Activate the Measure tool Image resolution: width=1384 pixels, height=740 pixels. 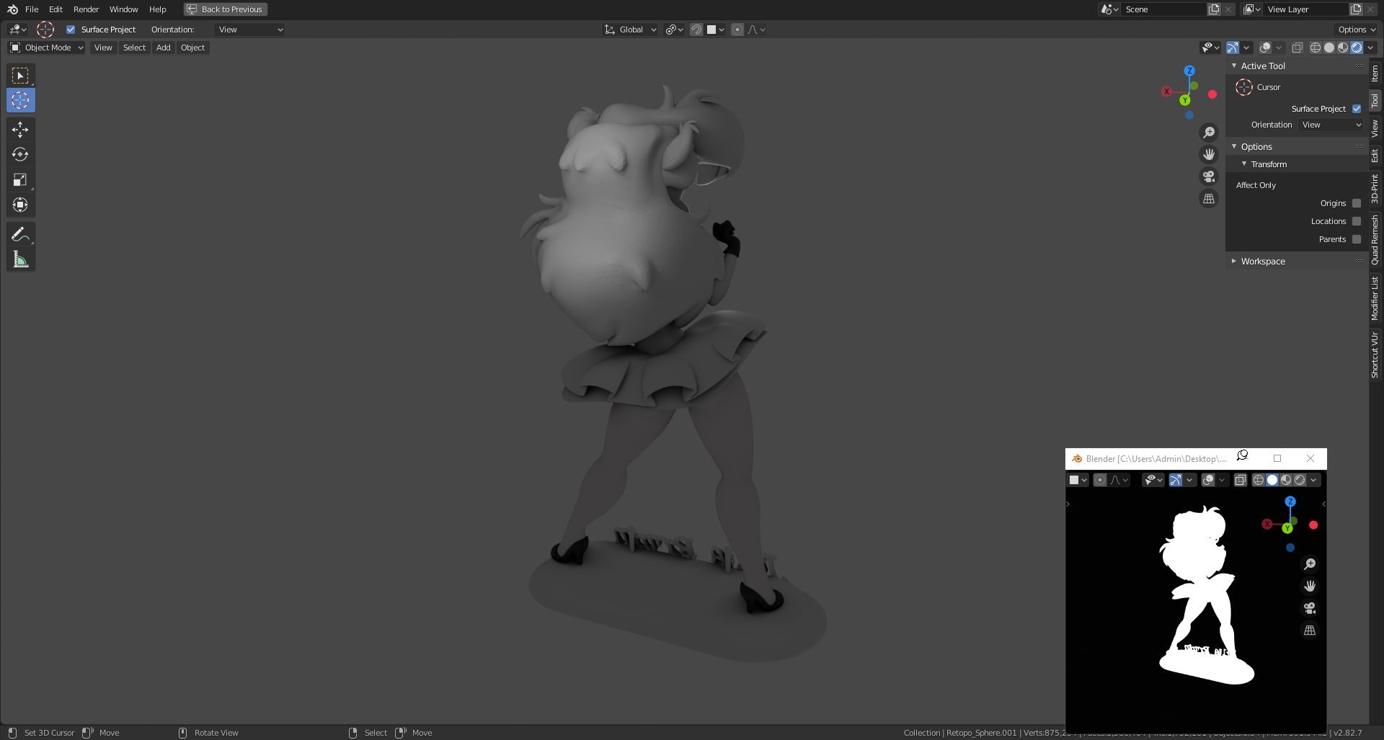point(20,259)
